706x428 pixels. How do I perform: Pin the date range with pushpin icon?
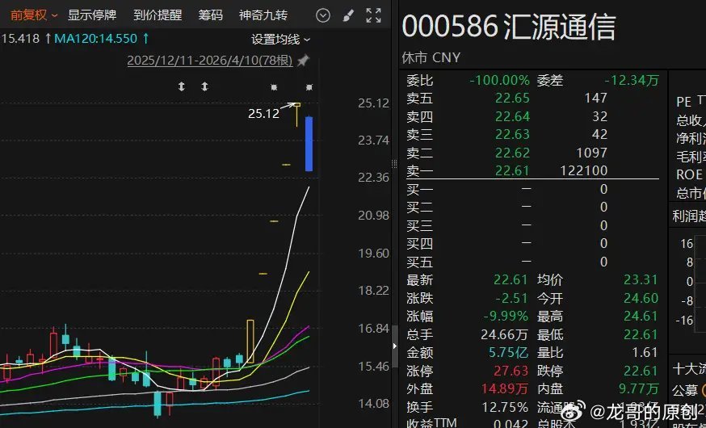click(304, 61)
